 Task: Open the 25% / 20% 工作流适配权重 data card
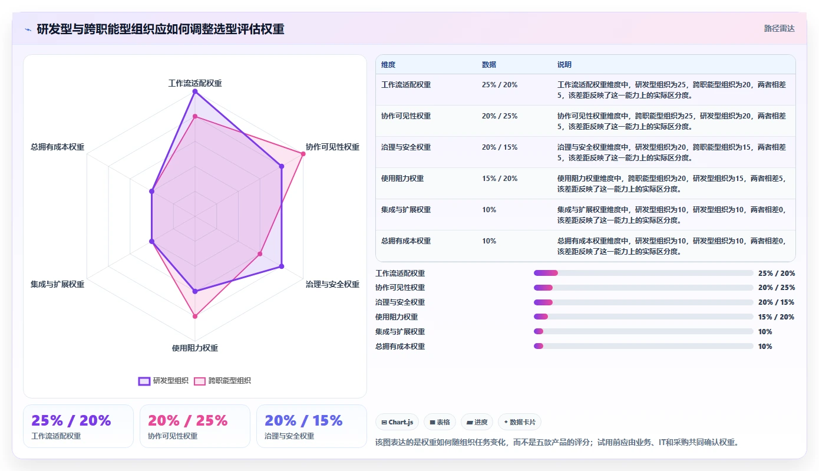tap(78, 426)
